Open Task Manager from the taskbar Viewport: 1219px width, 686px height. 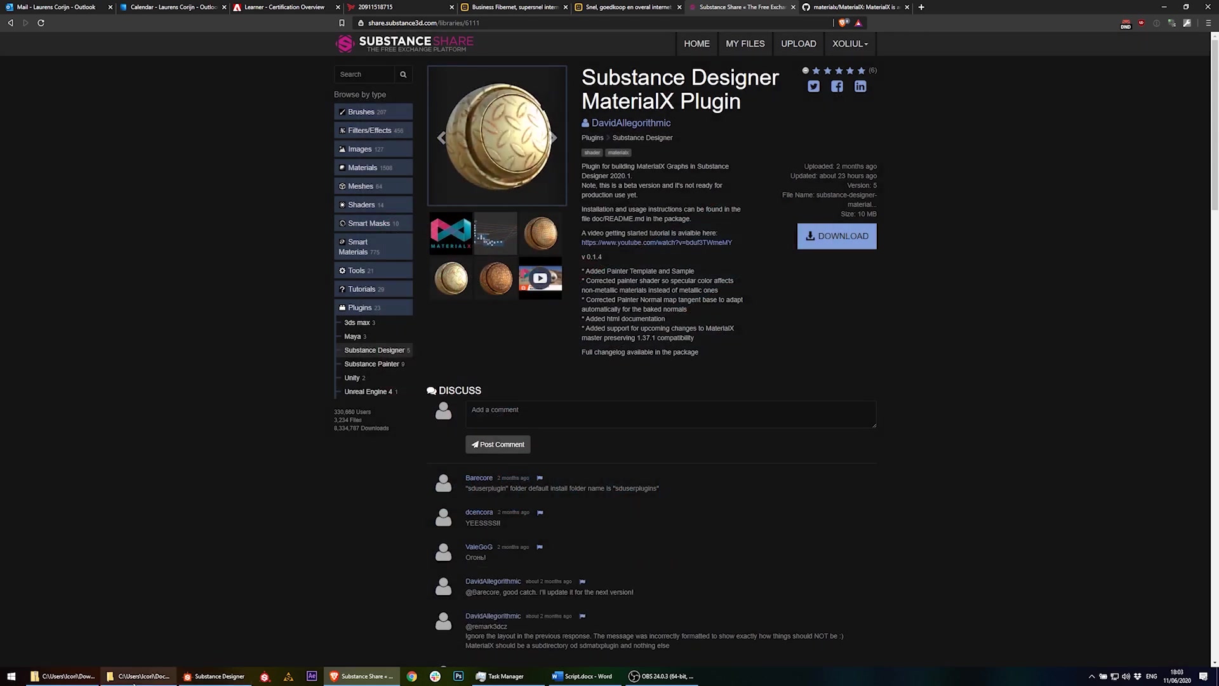click(x=500, y=676)
